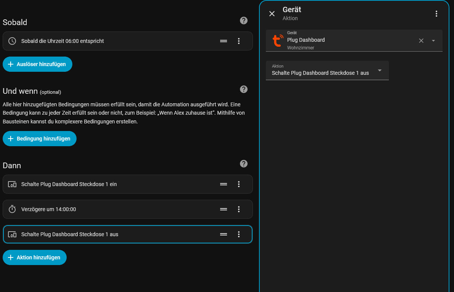The image size is (454, 292).
Task: Open the three-dot menu of Steckdose 1 aus row
Action: coord(239,234)
